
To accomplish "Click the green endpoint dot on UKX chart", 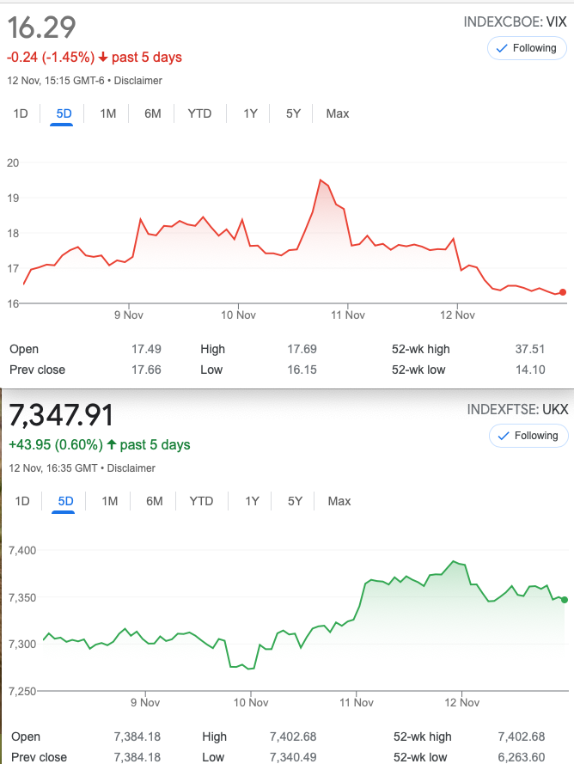I will tap(565, 600).
